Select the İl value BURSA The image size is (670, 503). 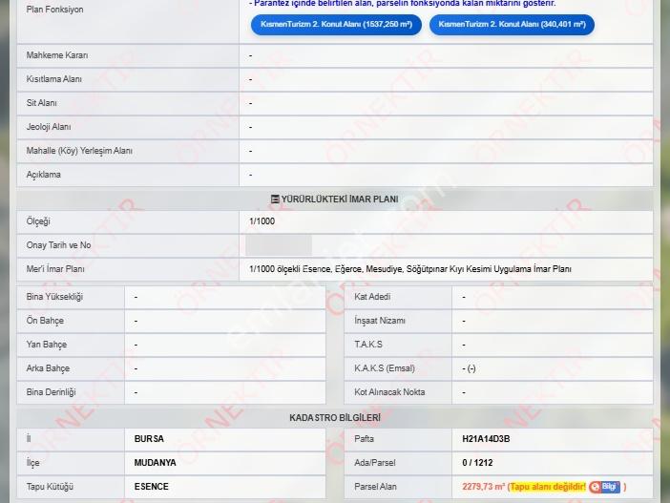pos(149,439)
